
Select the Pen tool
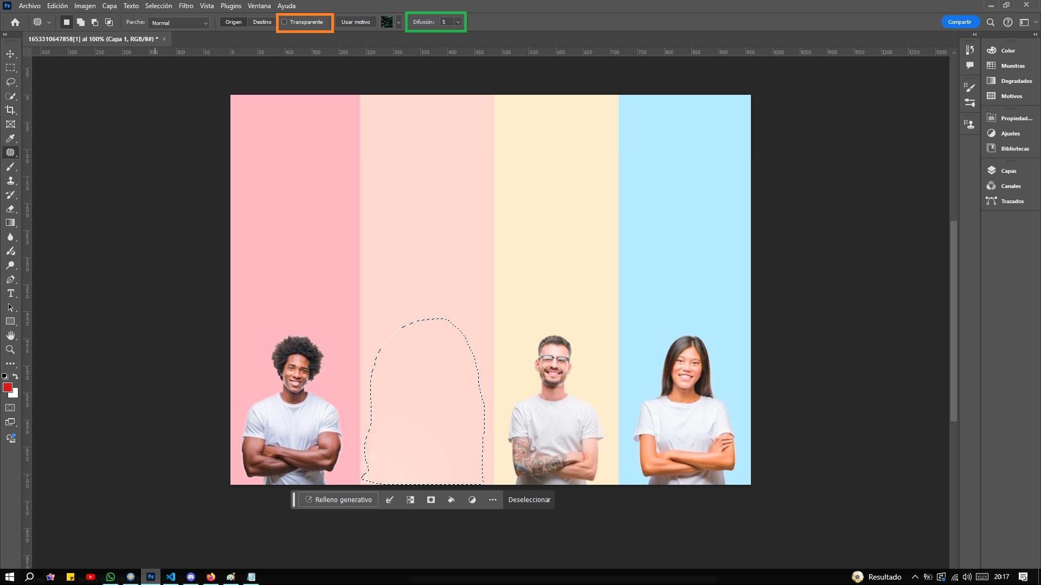pyautogui.click(x=10, y=279)
